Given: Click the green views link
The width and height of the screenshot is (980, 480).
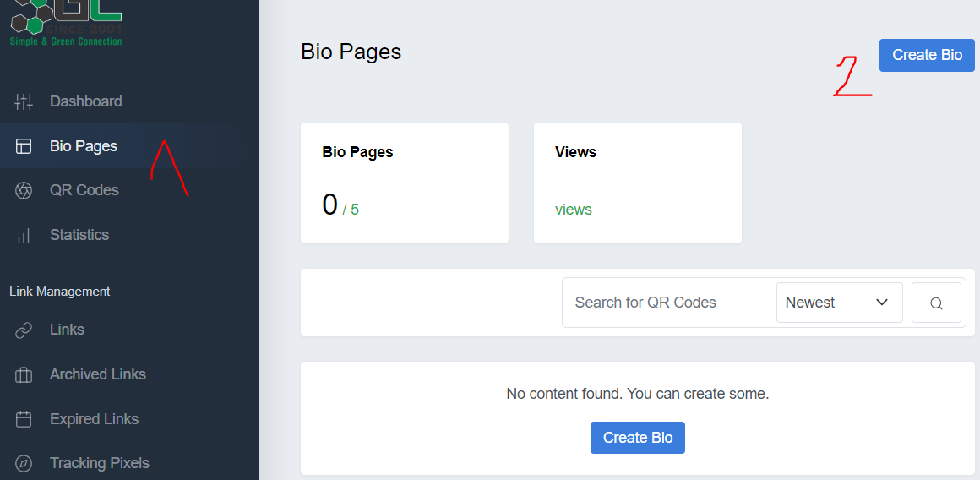Looking at the screenshot, I should coord(574,210).
